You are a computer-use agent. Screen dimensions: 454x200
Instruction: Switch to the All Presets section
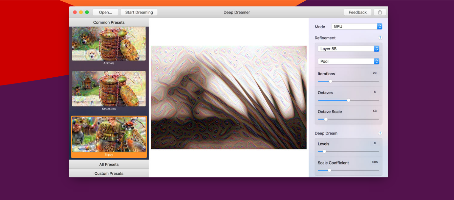click(109, 165)
